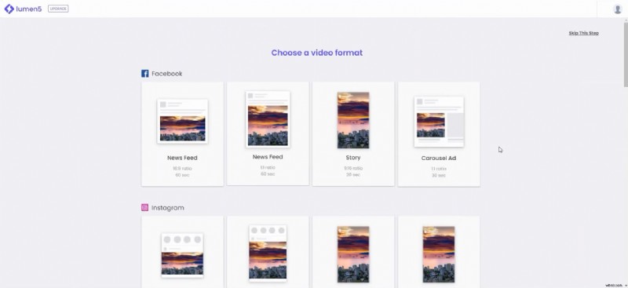This screenshot has height=288, width=628.
Task: Click the Lumen5 logo
Action: pyautogui.click(x=23, y=9)
